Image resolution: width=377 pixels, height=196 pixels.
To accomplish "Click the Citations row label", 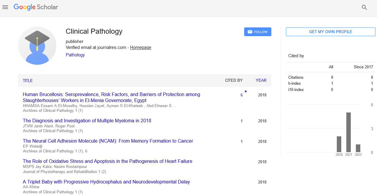I will (x=296, y=78).
